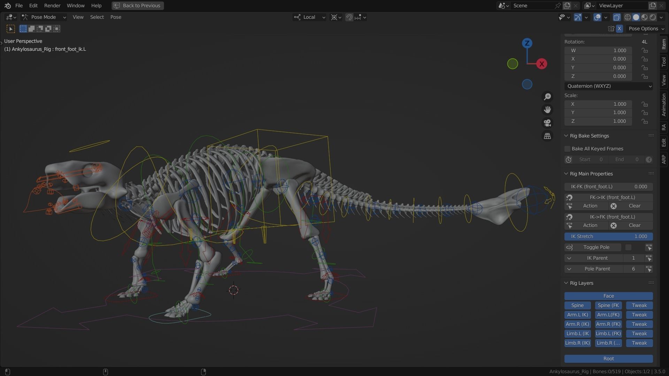Click the X axis gizmo ball

pos(541,64)
